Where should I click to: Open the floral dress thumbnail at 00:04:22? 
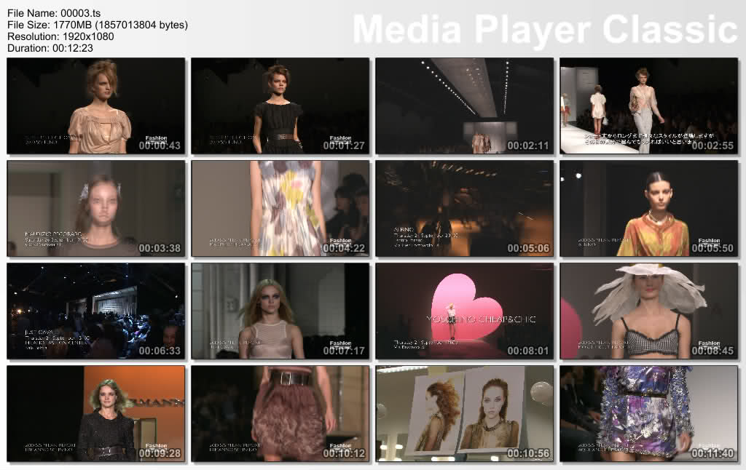(280, 209)
